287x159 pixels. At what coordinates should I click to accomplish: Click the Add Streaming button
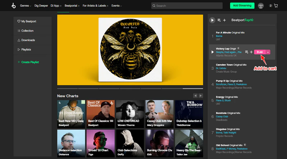coord(242,6)
